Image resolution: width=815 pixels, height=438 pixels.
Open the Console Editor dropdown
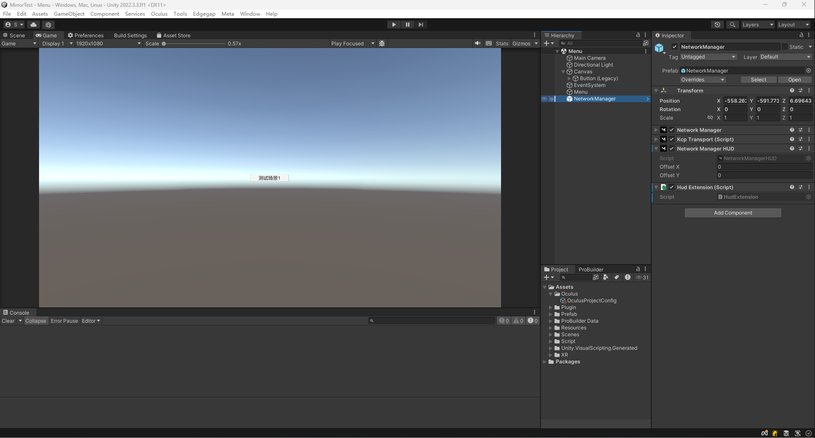(x=91, y=321)
